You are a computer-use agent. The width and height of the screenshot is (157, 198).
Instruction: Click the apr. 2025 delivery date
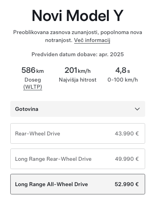[111, 54]
